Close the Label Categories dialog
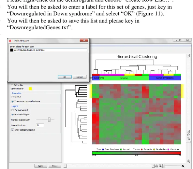Image resolution: width=193 pixels, height=169 pixels. pos(84,40)
